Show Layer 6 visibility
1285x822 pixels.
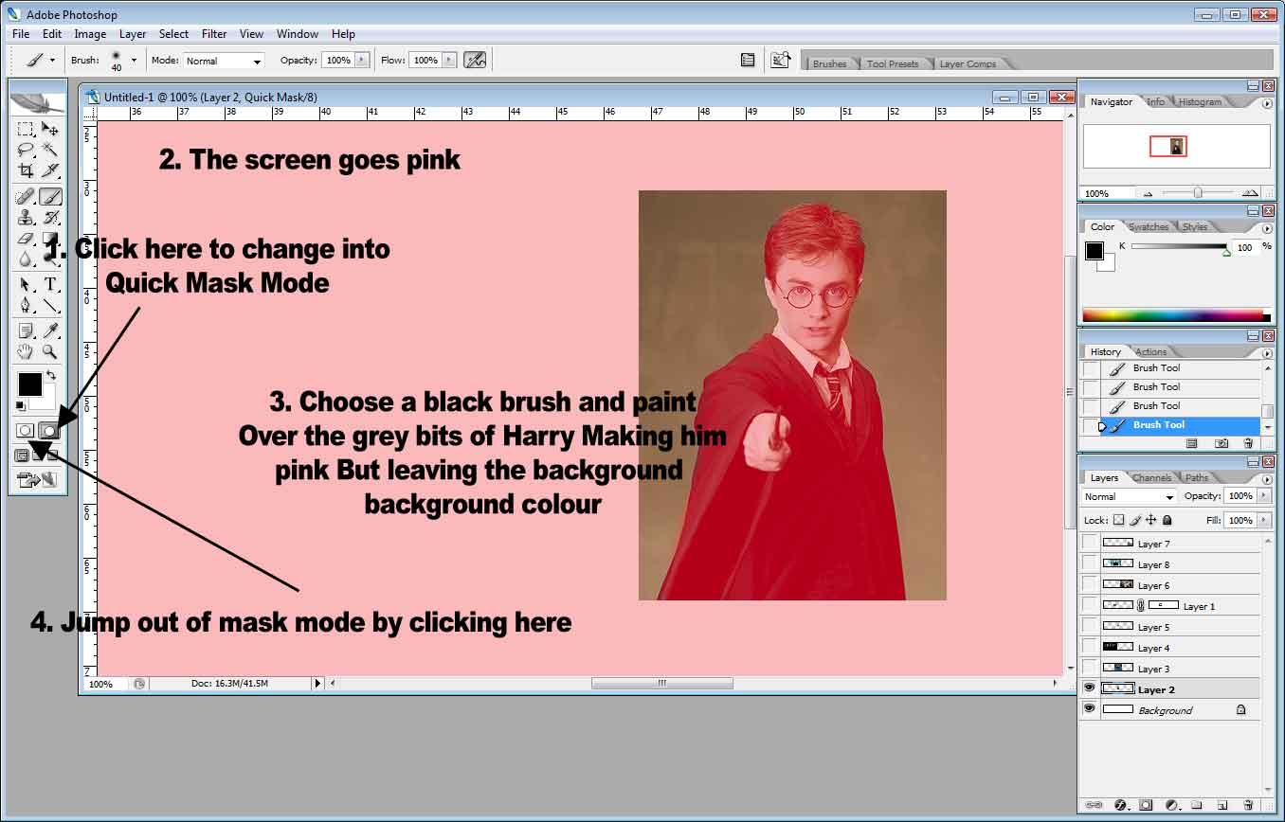(1090, 584)
